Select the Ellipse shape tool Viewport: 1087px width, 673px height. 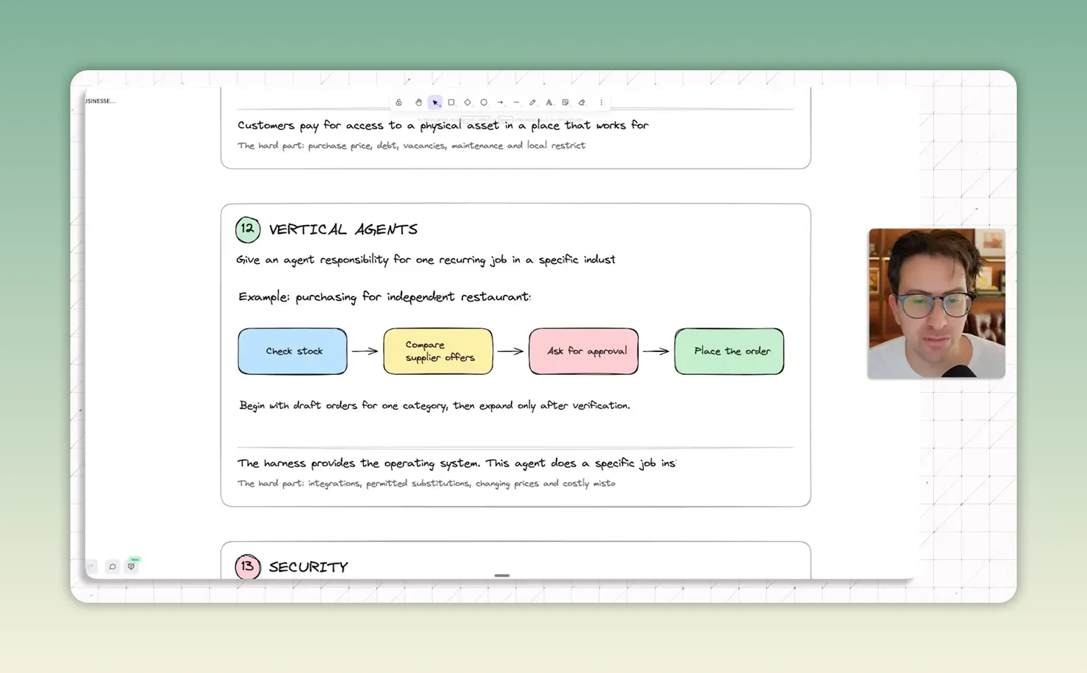click(x=484, y=103)
